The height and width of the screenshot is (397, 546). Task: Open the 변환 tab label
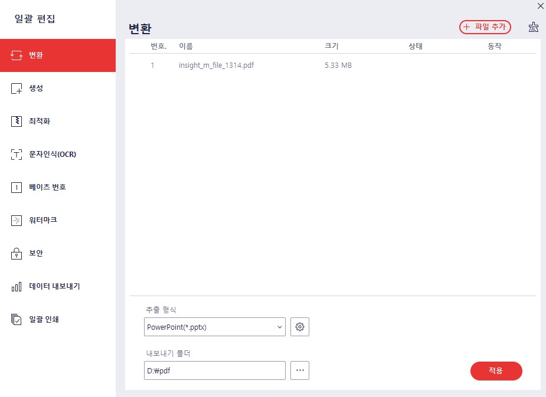(x=36, y=55)
